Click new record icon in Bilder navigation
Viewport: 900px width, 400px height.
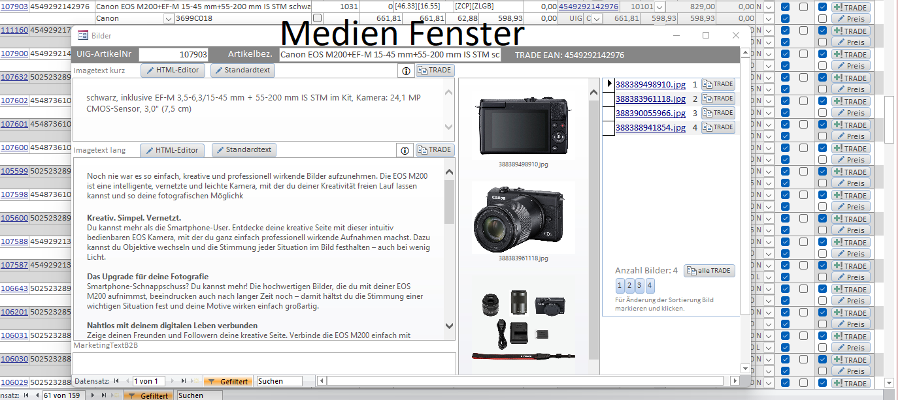pos(193,381)
